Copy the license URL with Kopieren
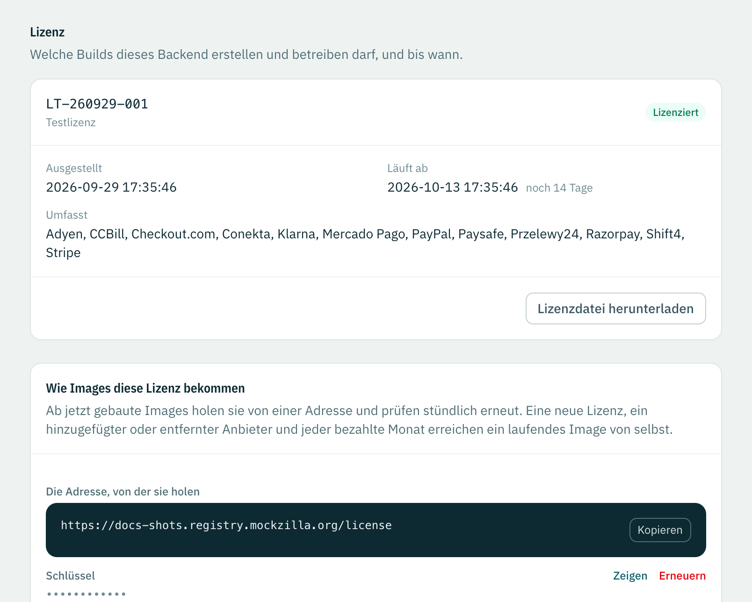Viewport: 752px width, 602px height. 660,530
